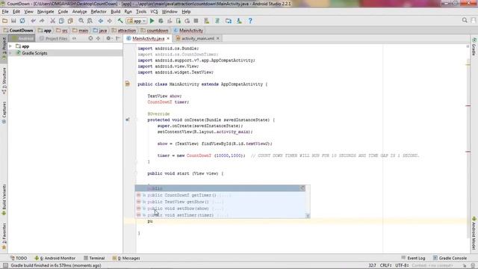Open the Refactor menu
This screenshot has width=478, height=269.
(x=99, y=12)
